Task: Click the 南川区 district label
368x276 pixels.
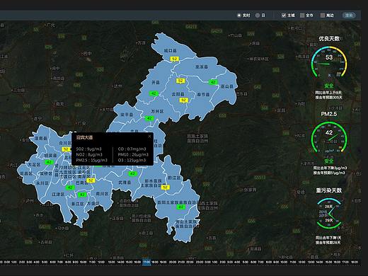Action: 102,194
